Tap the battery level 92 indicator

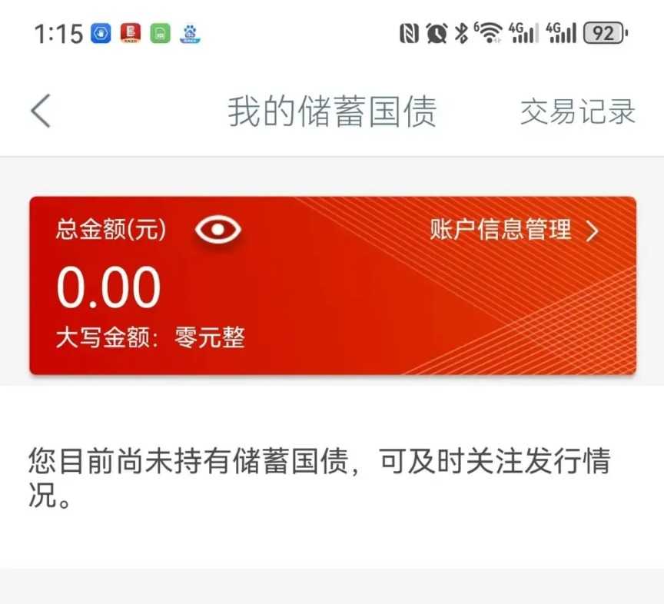pos(605,32)
